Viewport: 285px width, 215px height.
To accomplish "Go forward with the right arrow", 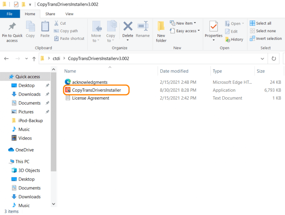I will [17, 59].
